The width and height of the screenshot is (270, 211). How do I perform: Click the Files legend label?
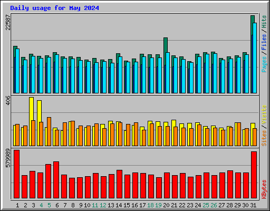(x=264, y=42)
